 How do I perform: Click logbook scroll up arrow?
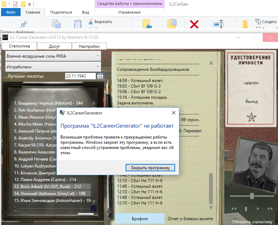pyautogui.click(x=211, y=62)
